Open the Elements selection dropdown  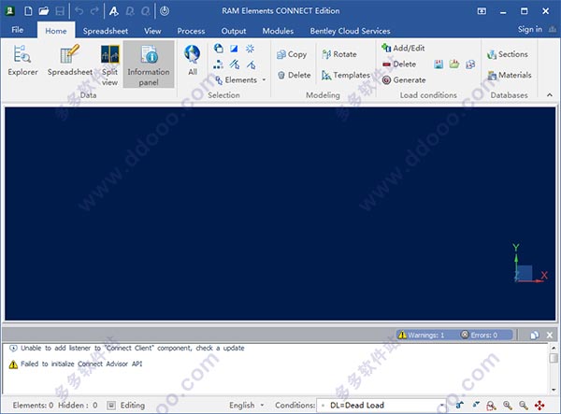coord(240,80)
